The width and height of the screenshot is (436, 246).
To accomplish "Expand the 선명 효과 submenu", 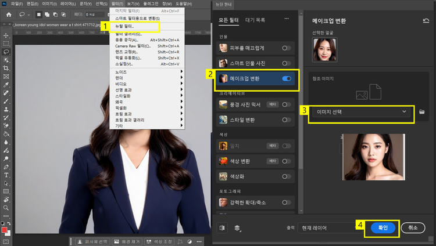I will pos(147,90).
